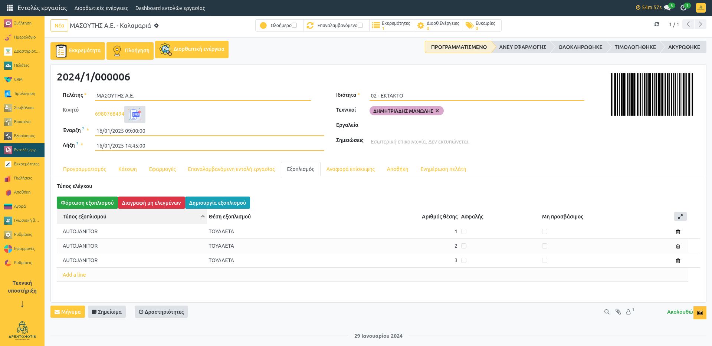Open Συμβόλαια in sidebar

(22, 108)
